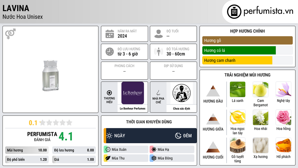Viewport: 298px width, 168px height.
Task: Select the Cam Bergamot note image
Action: pyautogui.click(x=260, y=89)
